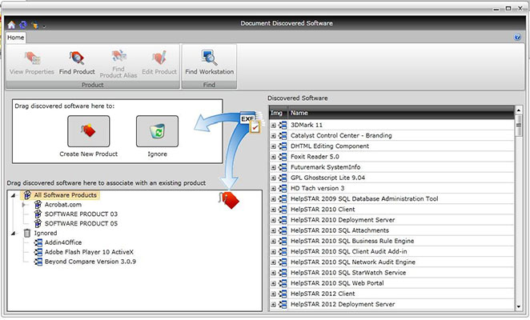Click the scrollbar down arrow of Discovered Software
Screen dimensions: 530x320
coord(519,307)
